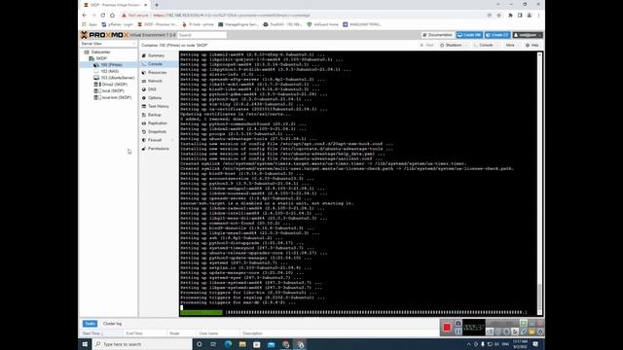Sort by End Time column header

pyautogui.click(x=144, y=333)
